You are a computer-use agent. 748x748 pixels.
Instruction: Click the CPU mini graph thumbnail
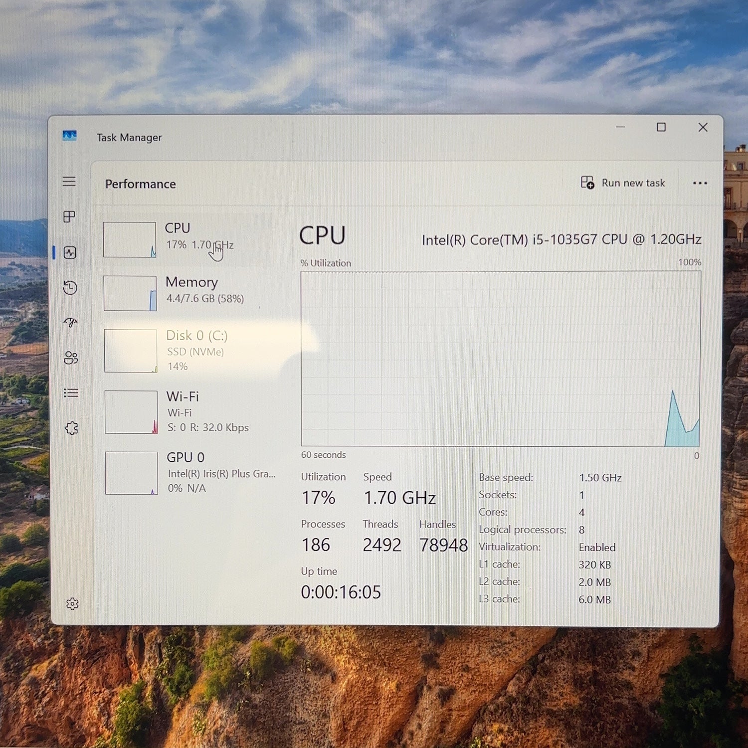point(130,240)
